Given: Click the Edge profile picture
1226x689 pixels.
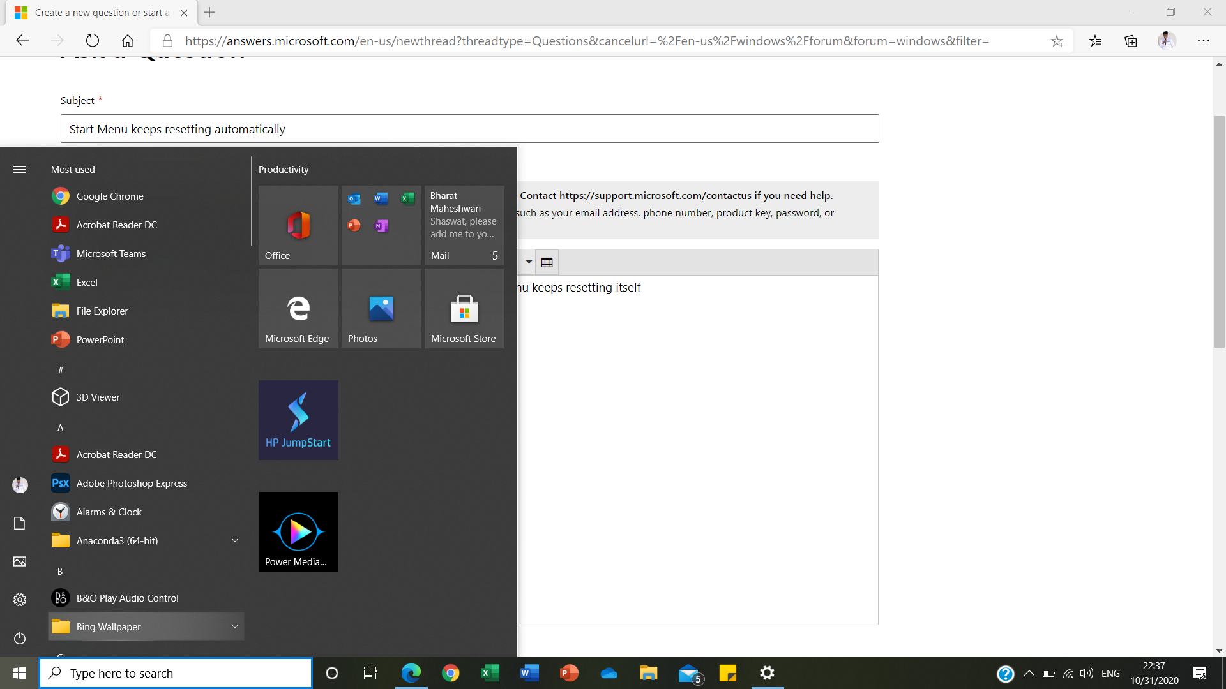Looking at the screenshot, I should (x=1167, y=41).
